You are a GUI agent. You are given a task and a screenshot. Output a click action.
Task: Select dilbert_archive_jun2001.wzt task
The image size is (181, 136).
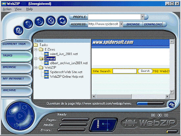[x=69, y=63]
